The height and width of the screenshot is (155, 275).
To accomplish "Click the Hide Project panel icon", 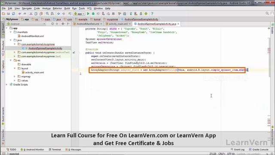I will click(68, 24).
